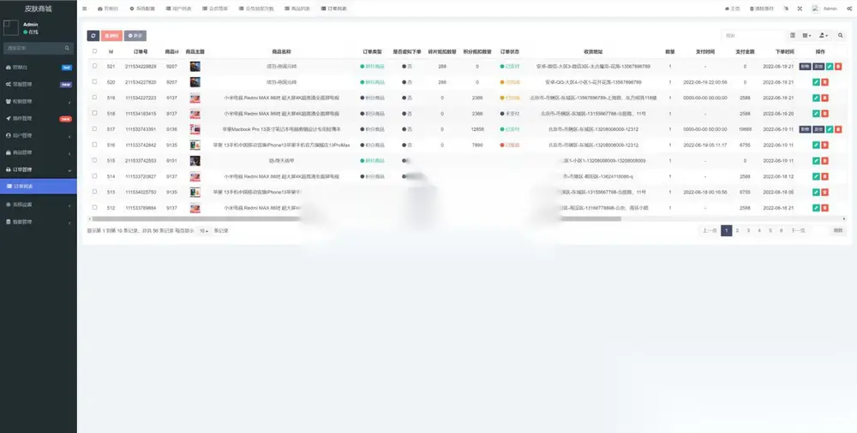
Task: Click the red delete button above table
Action: 111,35
